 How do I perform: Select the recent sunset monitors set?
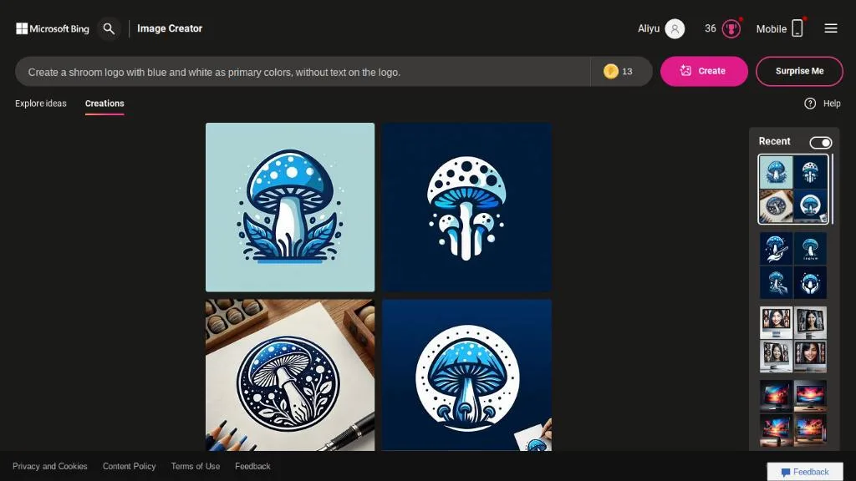(x=793, y=414)
